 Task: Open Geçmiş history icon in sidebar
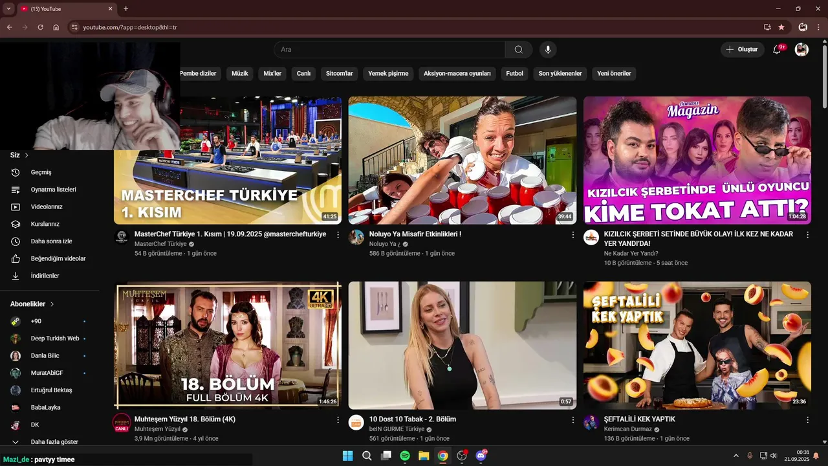pyautogui.click(x=16, y=172)
